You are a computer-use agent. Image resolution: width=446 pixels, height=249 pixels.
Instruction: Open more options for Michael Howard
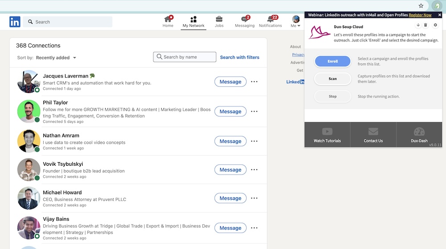[x=254, y=198]
